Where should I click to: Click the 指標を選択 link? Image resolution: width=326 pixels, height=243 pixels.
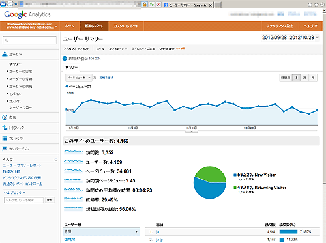pos(106,78)
